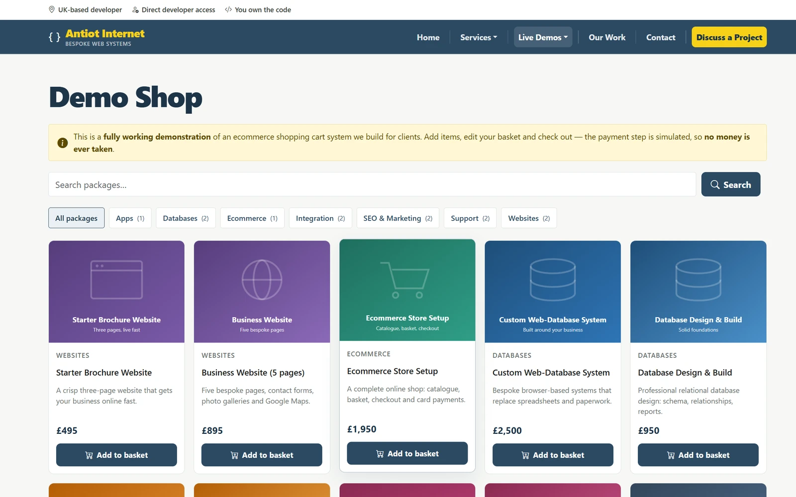Open the Contact page

pyautogui.click(x=661, y=37)
